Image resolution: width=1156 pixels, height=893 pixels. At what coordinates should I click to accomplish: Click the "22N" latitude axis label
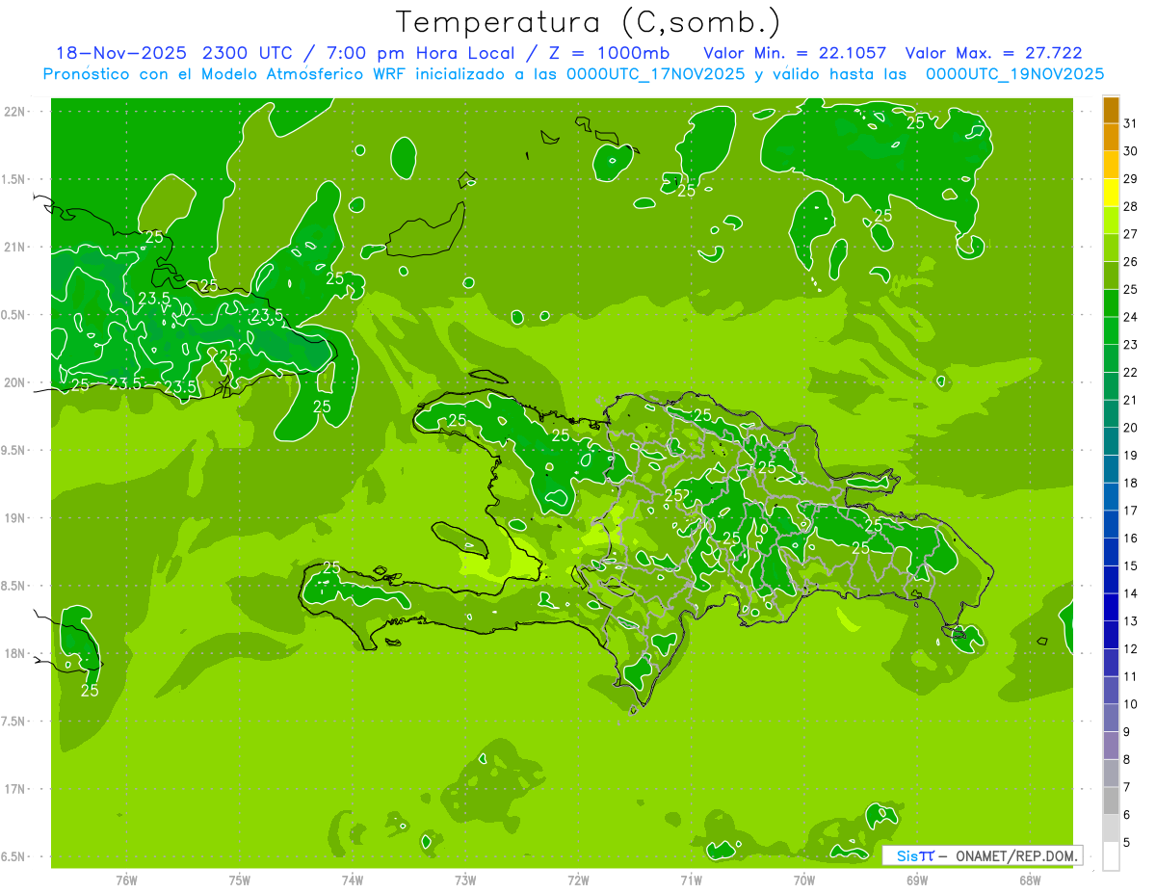click(x=14, y=112)
